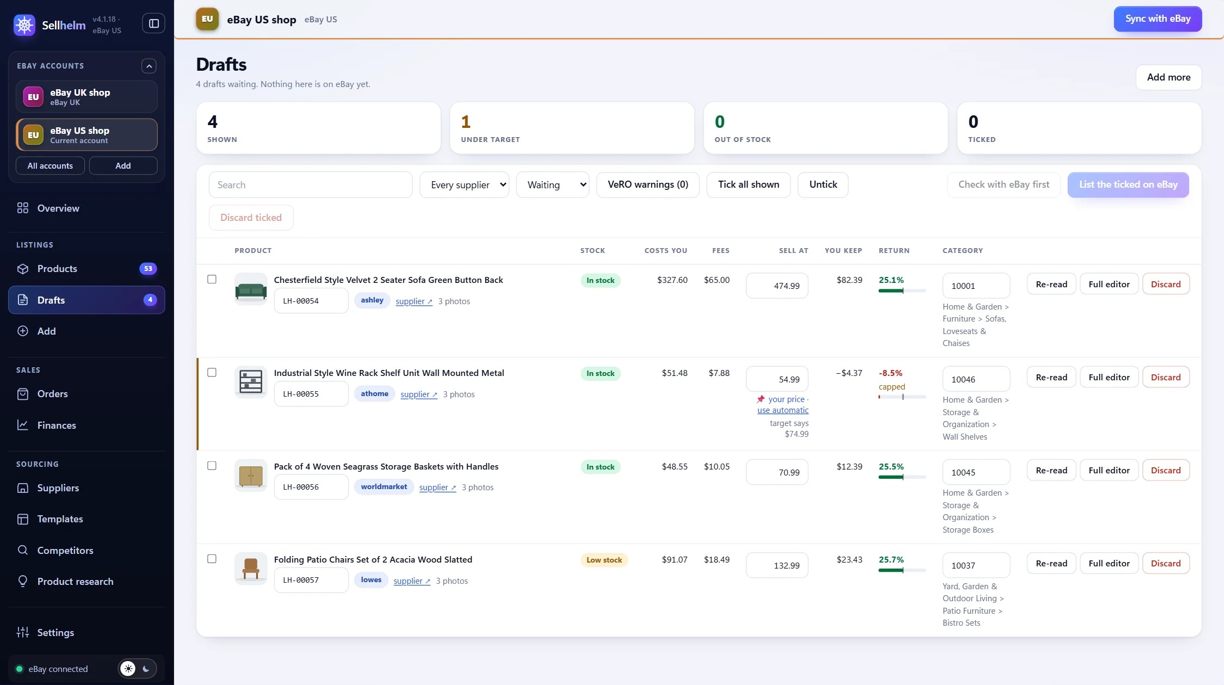1224x685 pixels.
Task: Click Sync with eBay button
Action: tap(1158, 19)
